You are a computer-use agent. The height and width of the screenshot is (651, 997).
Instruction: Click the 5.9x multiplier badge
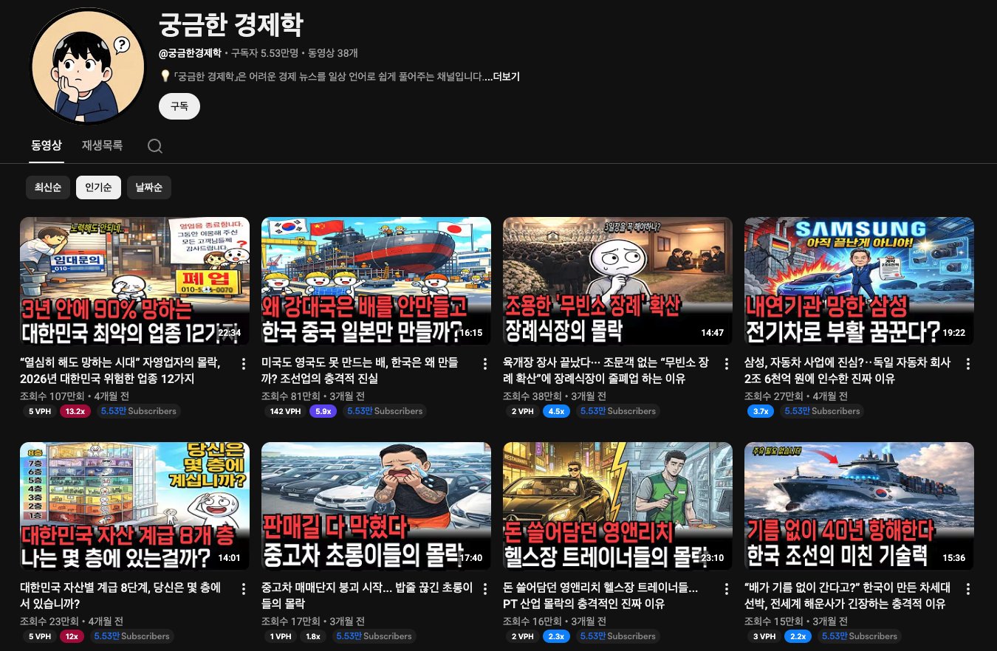tap(323, 411)
